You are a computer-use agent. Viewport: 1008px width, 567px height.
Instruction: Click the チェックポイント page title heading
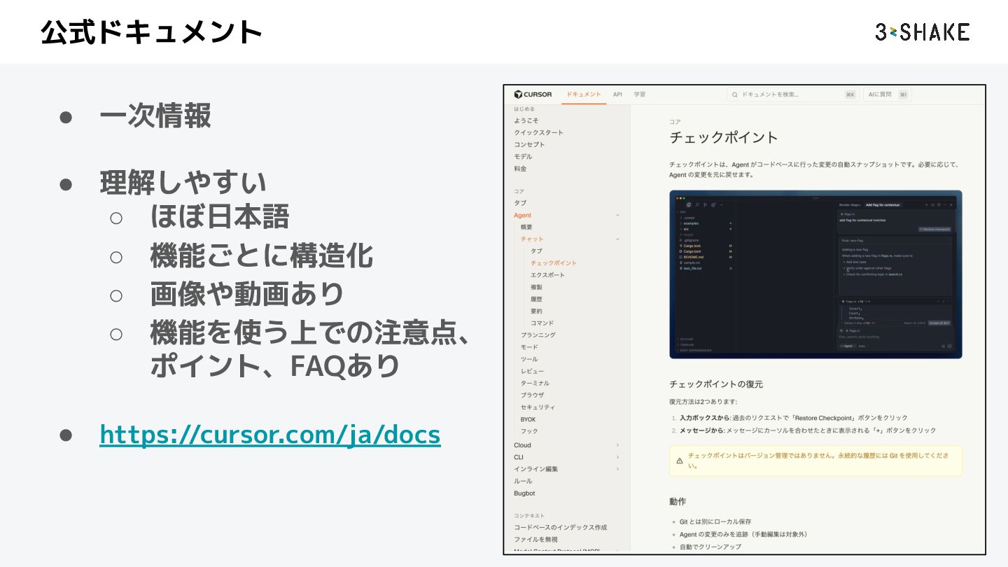[724, 137]
